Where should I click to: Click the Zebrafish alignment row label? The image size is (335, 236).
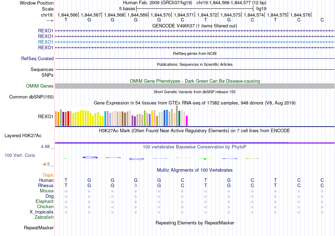coord(44,217)
